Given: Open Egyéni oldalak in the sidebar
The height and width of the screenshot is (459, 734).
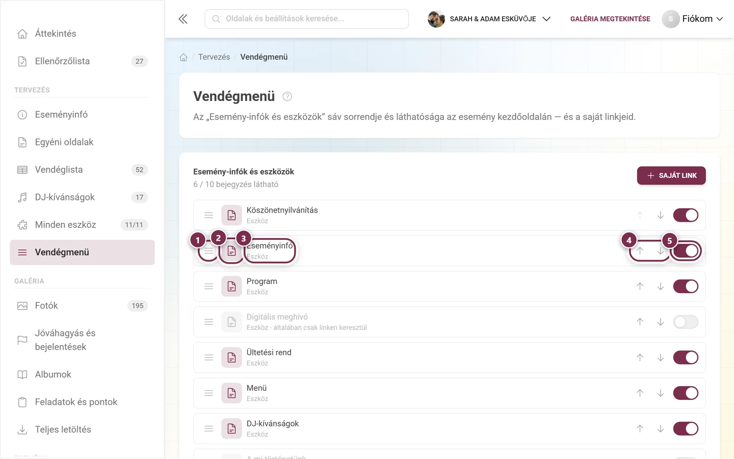Looking at the screenshot, I should 82,142.
